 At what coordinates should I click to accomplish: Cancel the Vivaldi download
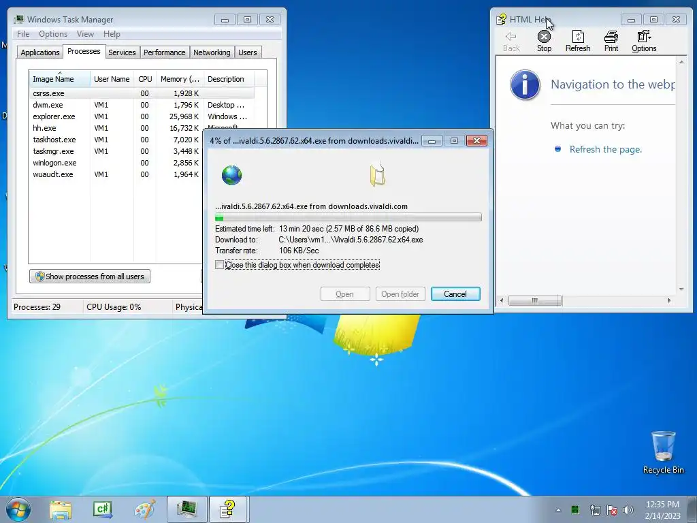click(x=455, y=294)
